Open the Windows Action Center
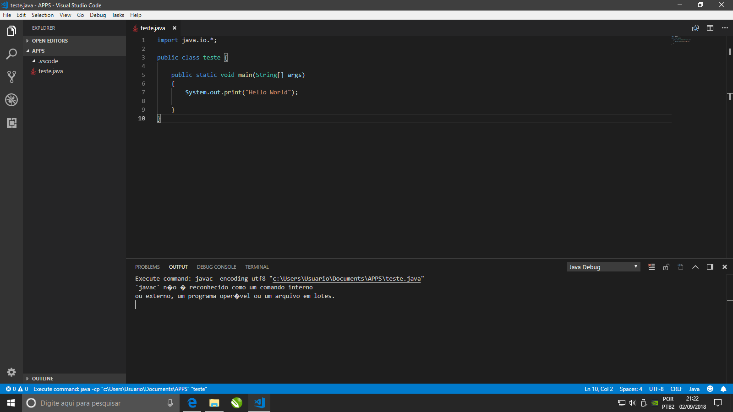The height and width of the screenshot is (412, 733). [x=718, y=403]
